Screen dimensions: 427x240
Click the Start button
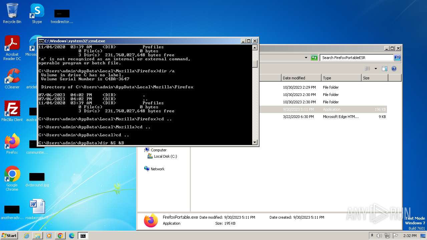[9, 236]
